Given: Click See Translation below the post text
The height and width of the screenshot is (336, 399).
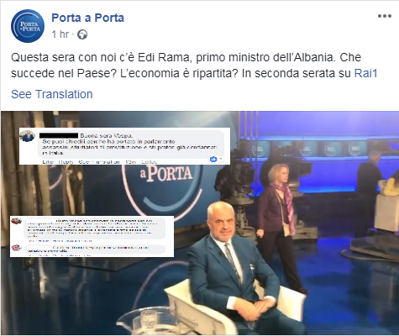Looking at the screenshot, I should tap(52, 94).
